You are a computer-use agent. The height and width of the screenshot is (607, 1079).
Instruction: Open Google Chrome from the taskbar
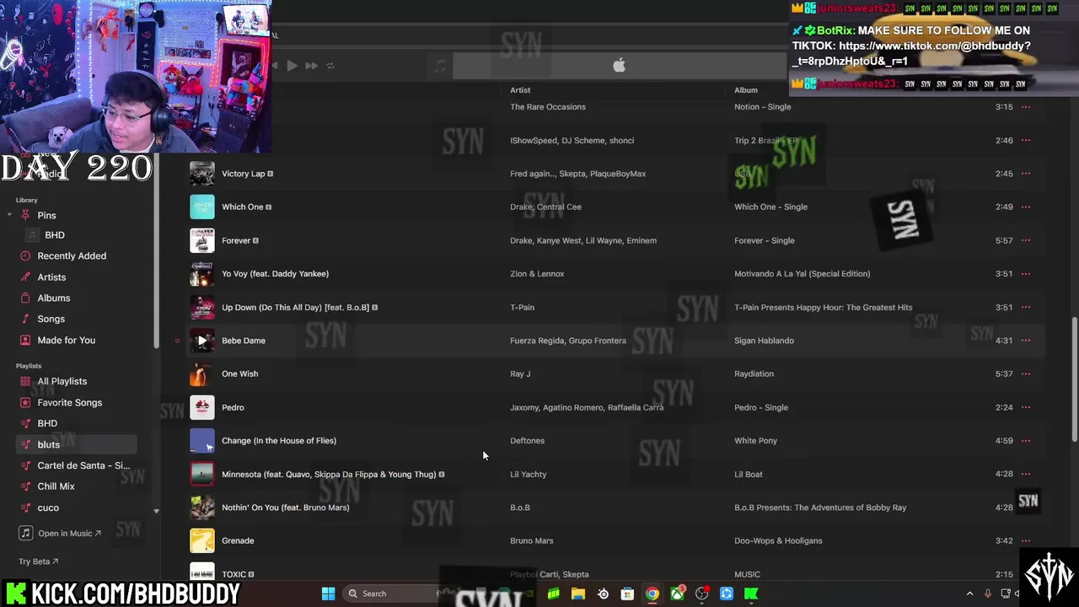click(652, 594)
